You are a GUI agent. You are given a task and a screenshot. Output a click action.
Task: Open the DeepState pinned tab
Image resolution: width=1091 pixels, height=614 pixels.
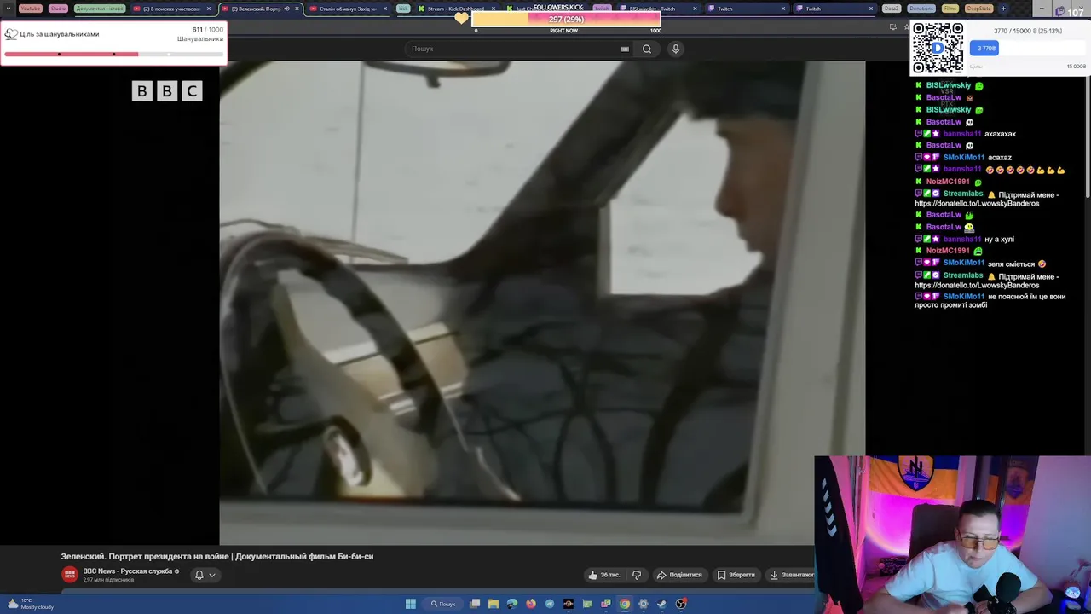978,9
